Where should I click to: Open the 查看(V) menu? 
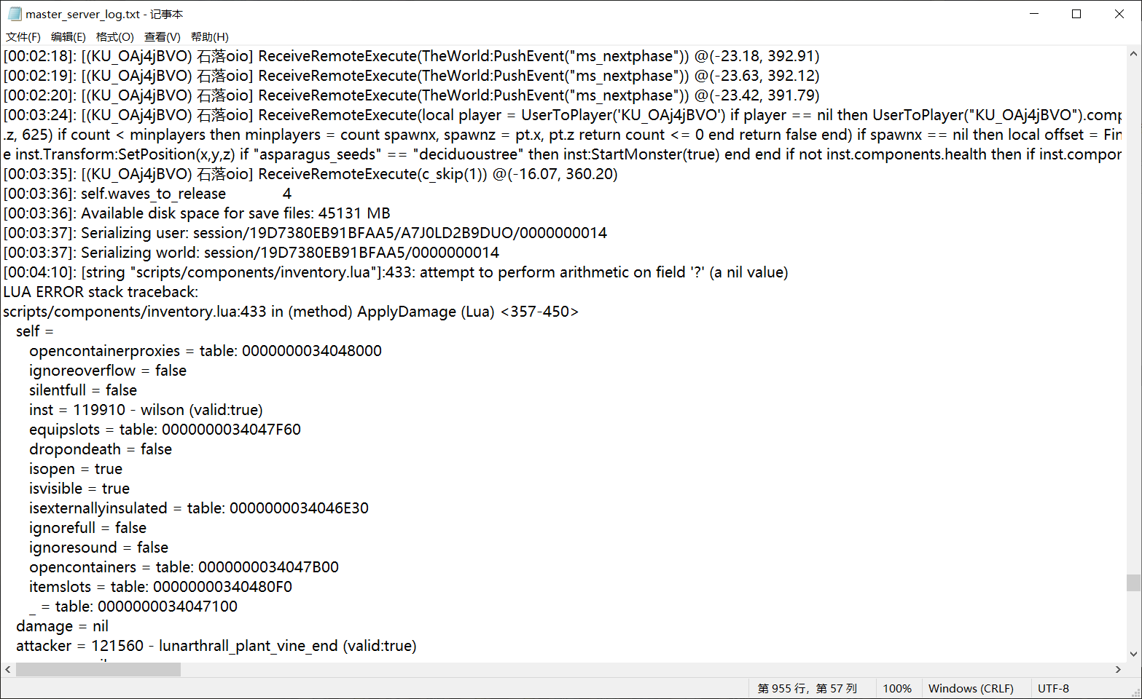(162, 37)
